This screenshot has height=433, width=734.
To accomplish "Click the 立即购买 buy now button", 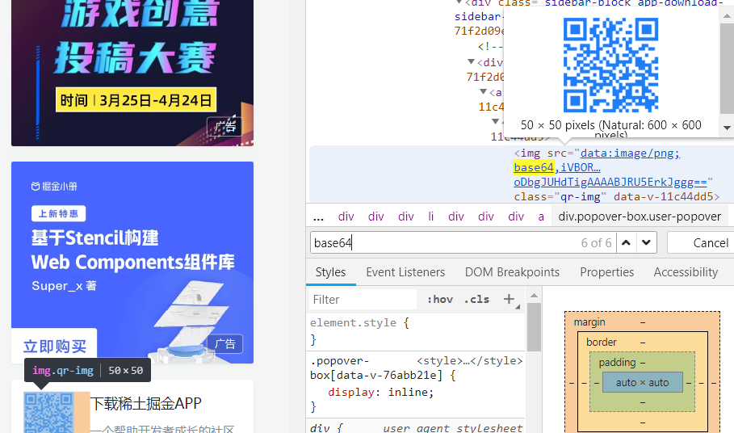I will 55,347.
